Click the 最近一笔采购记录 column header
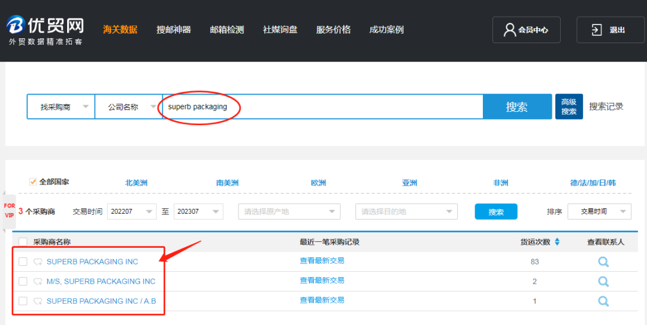This screenshot has width=647, height=325. (329, 242)
